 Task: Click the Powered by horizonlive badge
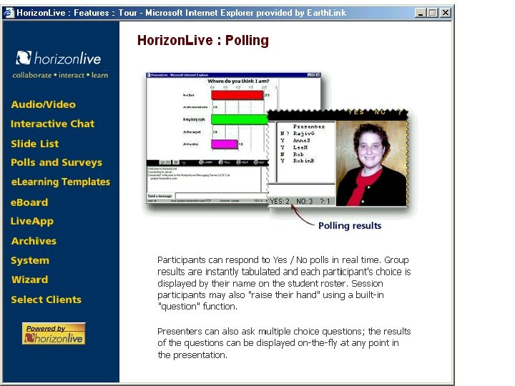(54, 334)
